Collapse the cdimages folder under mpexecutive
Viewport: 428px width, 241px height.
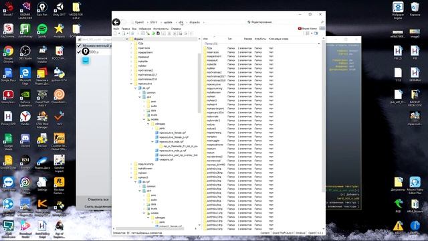point(148,124)
